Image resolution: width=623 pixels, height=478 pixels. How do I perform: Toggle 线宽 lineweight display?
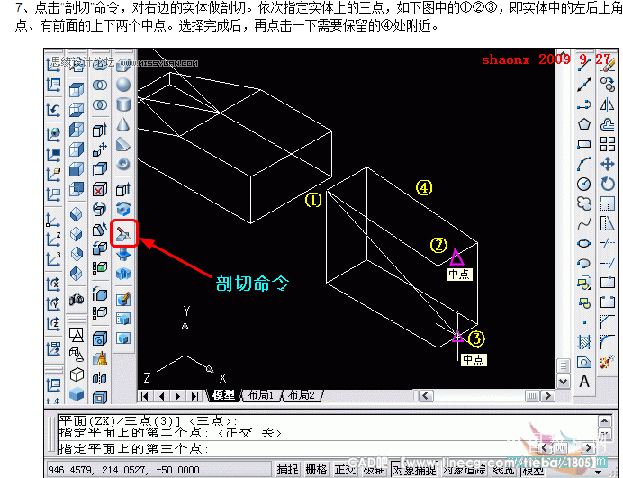click(x=503, y=470)
